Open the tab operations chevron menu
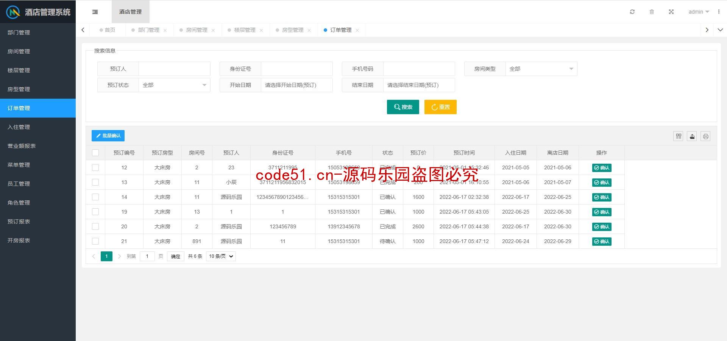 click(x=720, y=30)
